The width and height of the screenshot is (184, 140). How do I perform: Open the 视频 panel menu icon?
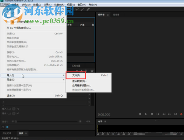26,133
